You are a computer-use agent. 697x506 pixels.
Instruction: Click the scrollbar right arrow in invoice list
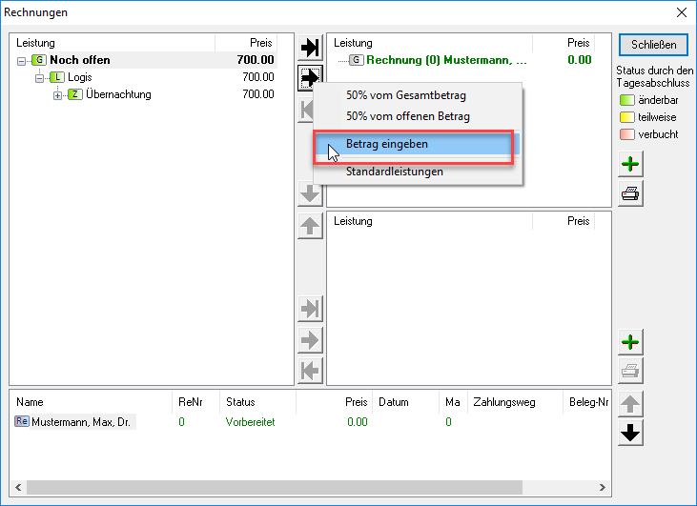coord(603,487)
